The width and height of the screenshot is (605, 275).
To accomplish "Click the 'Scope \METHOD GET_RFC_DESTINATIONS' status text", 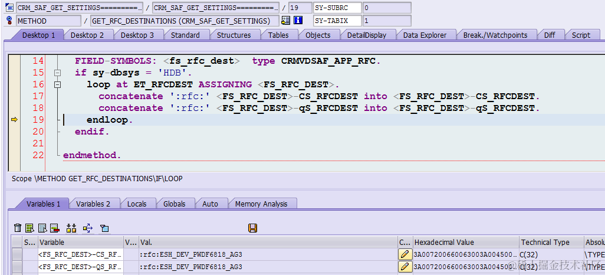I will [x=97, y=179].
